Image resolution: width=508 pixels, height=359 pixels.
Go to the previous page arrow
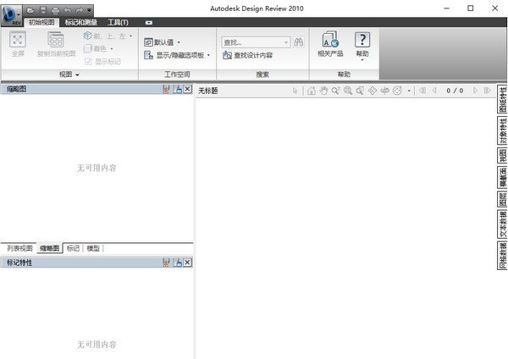tap(434, 91)
